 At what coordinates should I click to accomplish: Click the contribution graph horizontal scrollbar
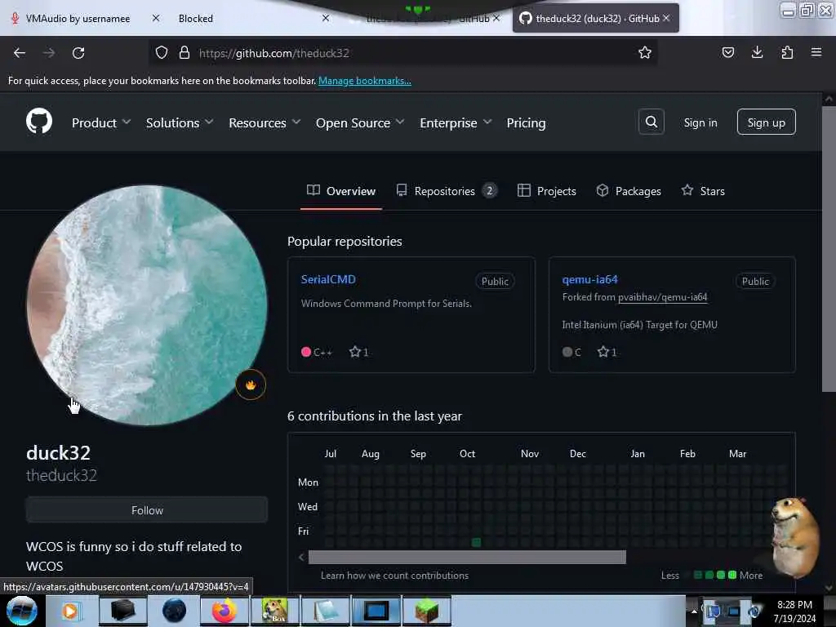pyautogui.click(x=467, y=557)
